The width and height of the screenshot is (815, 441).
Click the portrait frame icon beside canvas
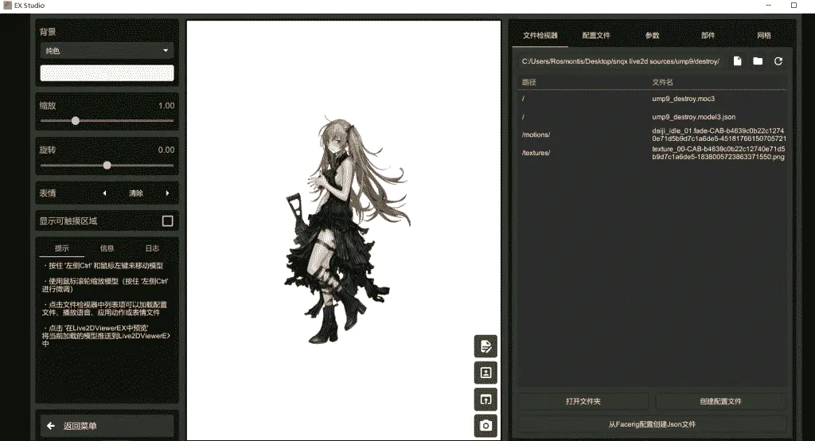coord(485,373)
